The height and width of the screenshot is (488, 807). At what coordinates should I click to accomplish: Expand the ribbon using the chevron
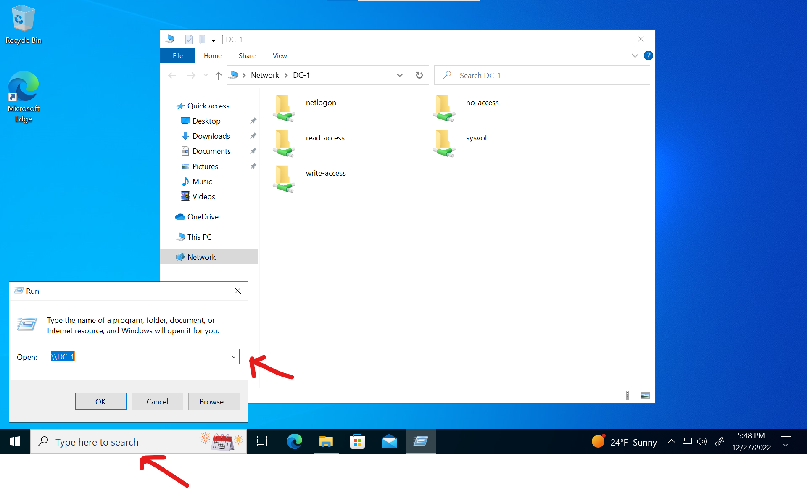(635, 55)
